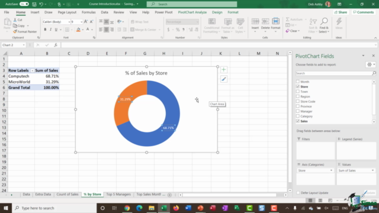This screenshot has width=379, height=213.
Task: Click the Format cells icon
Action: [x=275, y=22]
